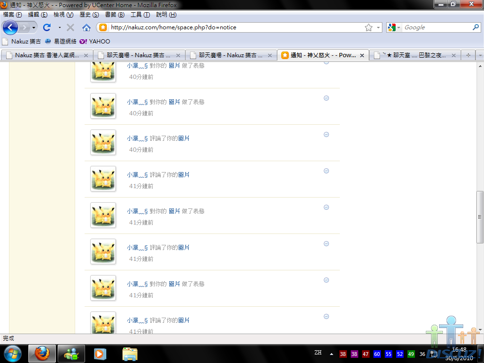Open the Windows Explorer folder taskbar icon
The height and width of the screenshot is (363, 484).
130,354
